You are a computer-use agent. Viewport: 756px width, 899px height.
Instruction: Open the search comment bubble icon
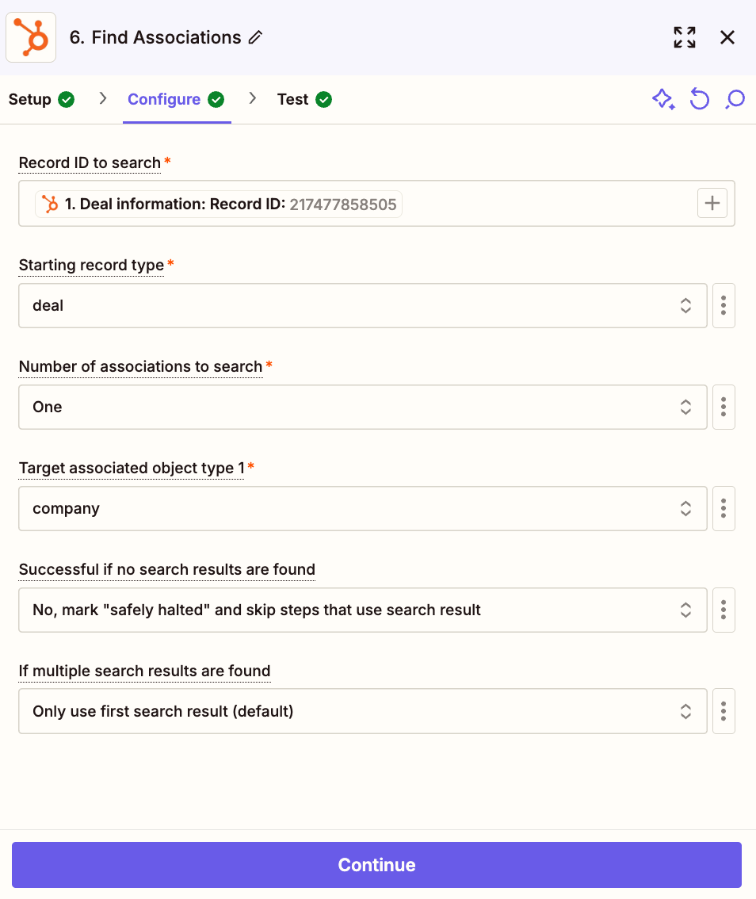point(735,99)
